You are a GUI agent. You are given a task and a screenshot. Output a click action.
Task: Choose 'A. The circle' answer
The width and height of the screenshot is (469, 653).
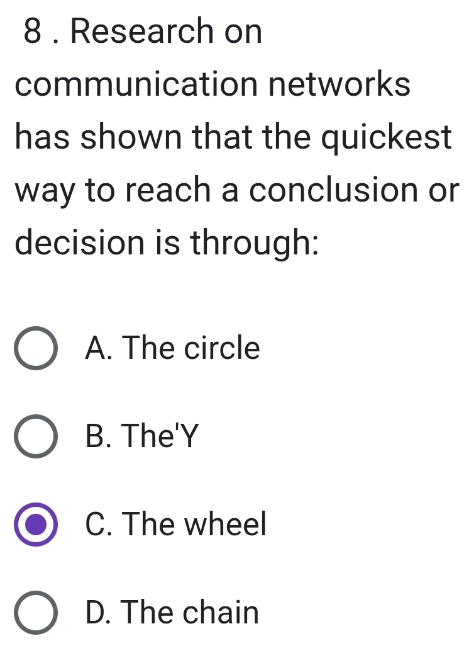[x=172, y=348]
